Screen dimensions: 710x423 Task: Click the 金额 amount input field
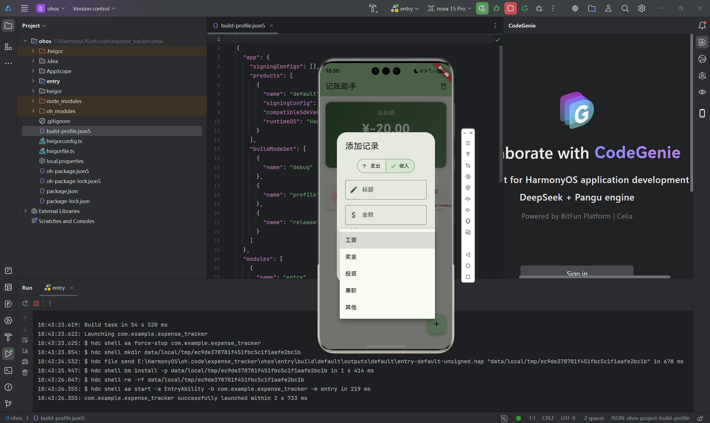pos(386,215)
